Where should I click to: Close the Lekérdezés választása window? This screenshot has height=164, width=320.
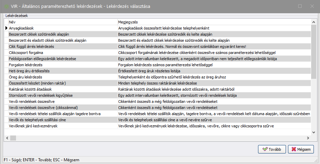pos(312,6)
